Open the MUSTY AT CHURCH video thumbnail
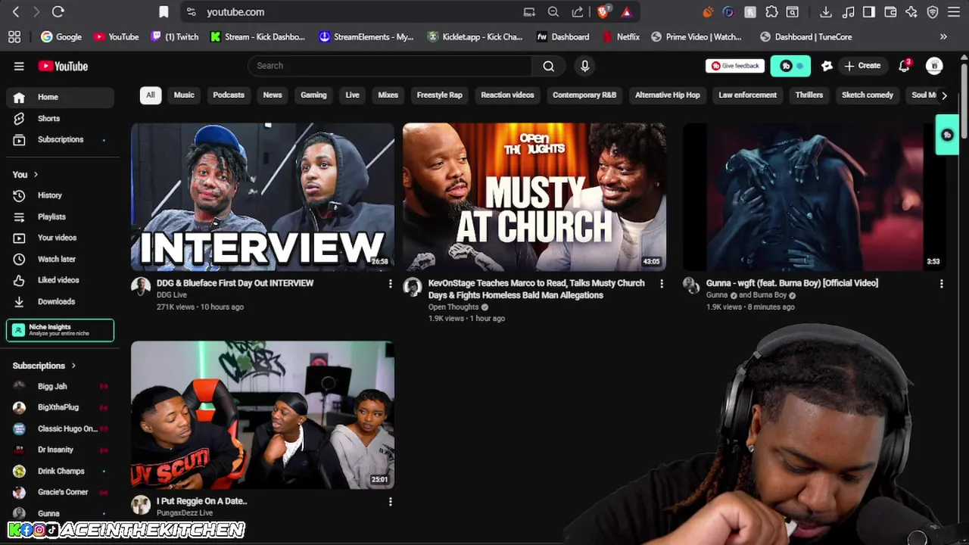Image resolution: width=969 pixels, height=545 pixels. coord(534,197)
